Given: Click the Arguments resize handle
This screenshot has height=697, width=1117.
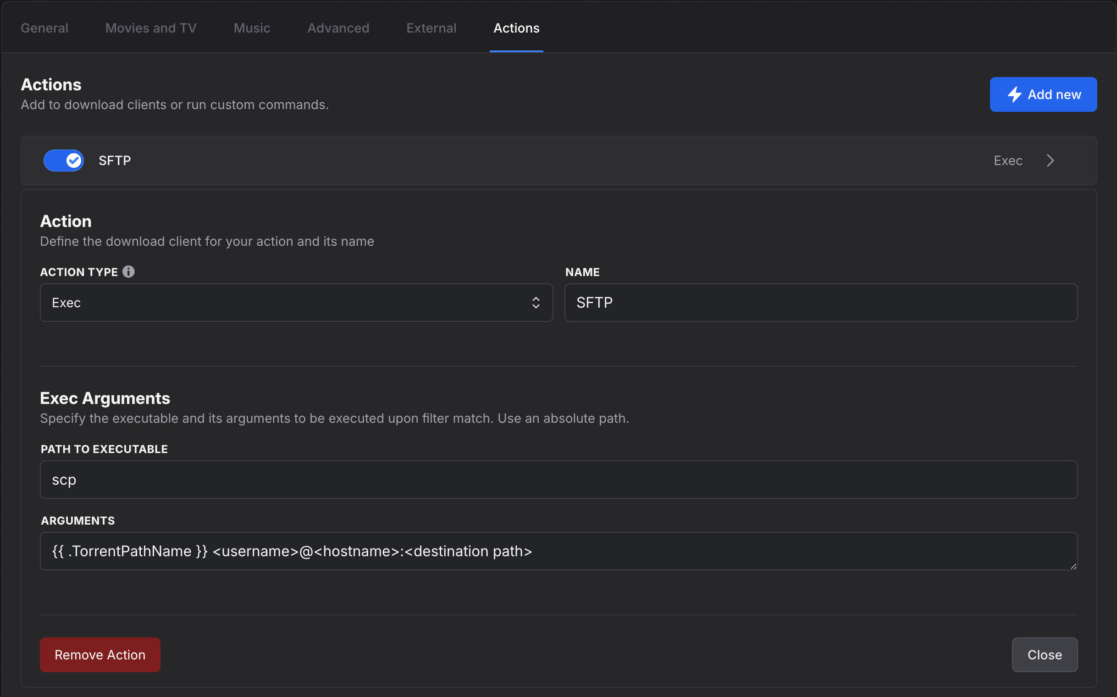Looking at the screenshot, I should 1073,566.
